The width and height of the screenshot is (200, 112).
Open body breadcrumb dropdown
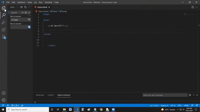(63, 11)
